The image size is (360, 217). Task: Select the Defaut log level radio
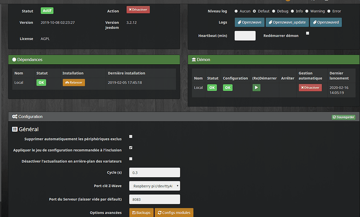(255, 11)
